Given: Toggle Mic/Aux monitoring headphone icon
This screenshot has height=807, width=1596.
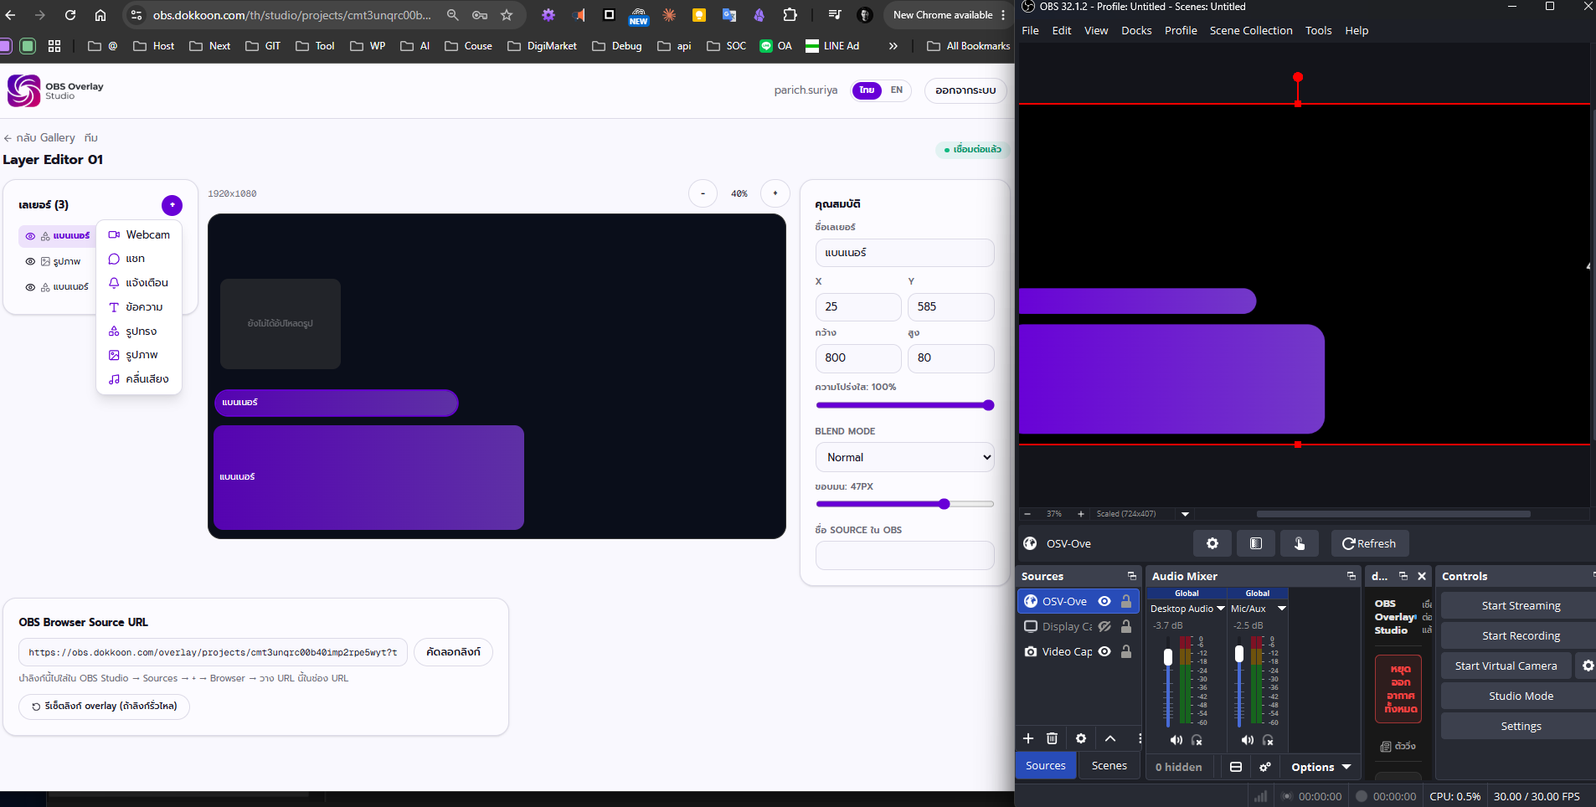Looking at the screenshot, I should pyautogui.click(x=1269, y=740).
